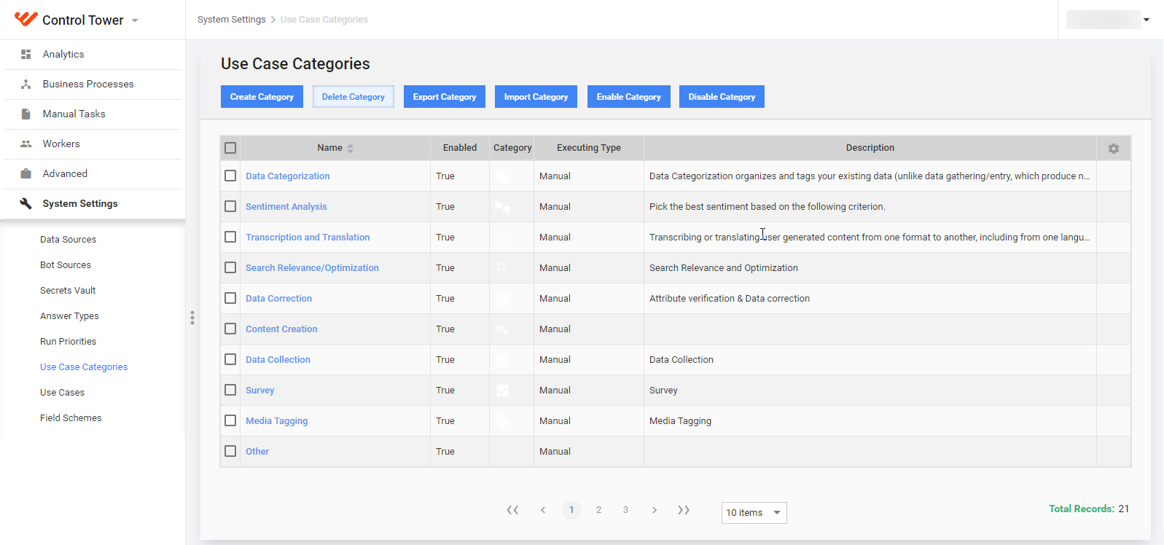Check the Data Correction row checkbox

click(230, 298)
